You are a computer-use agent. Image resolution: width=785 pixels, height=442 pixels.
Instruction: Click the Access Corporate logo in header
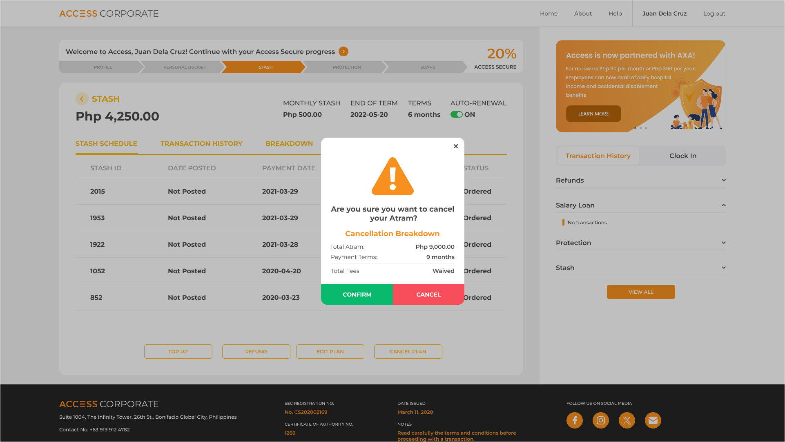tap(109, 13)
